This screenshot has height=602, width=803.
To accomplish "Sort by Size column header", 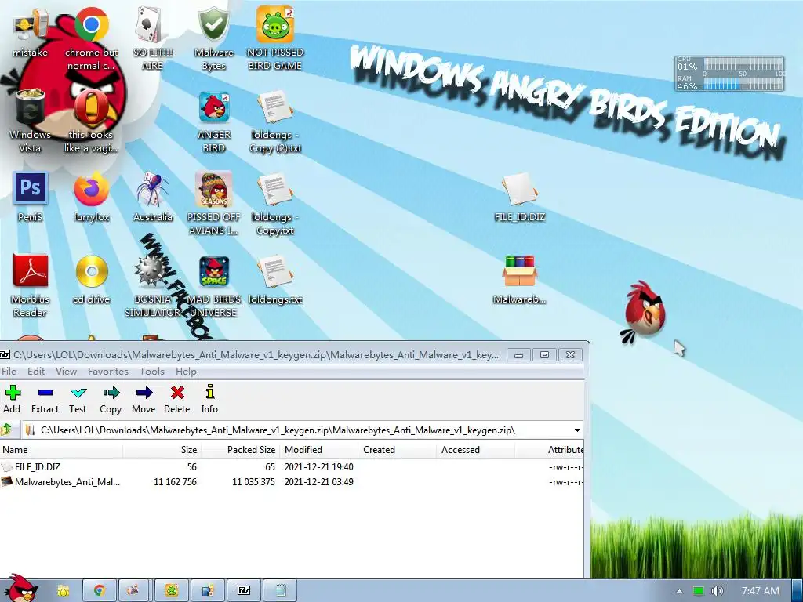I will click(x=162, y=449).
